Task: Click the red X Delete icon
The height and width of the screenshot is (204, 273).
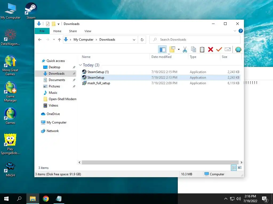Action: tap(211, 49)
